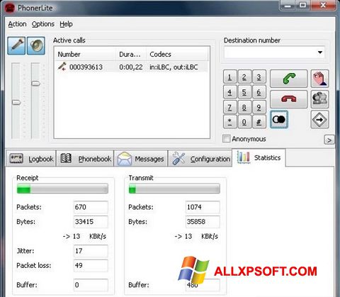
Task: Switch to the Logbook tab
Action: point(31,159)
